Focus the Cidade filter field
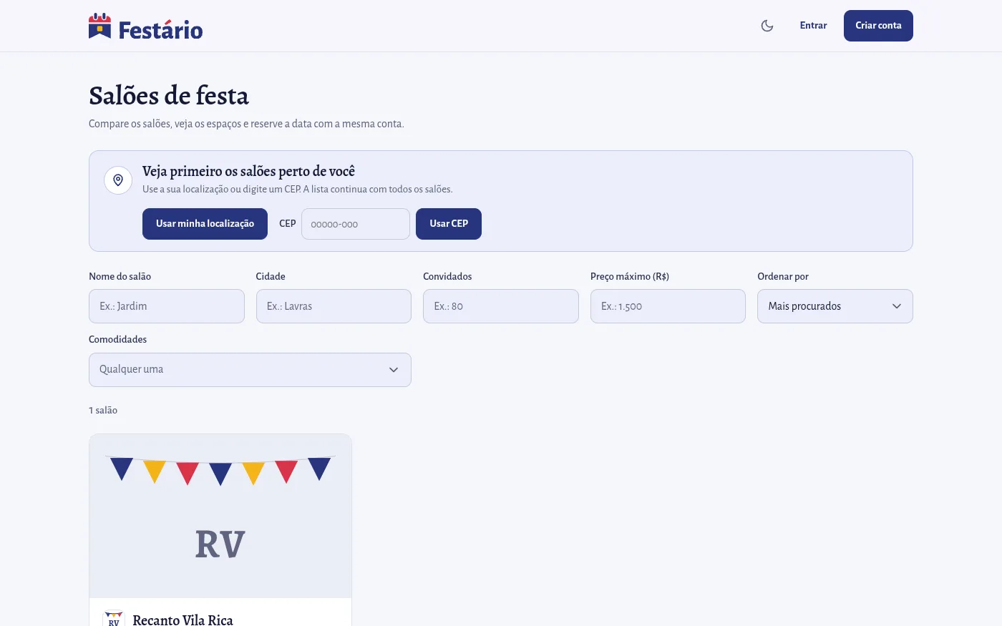Screen dimensions: 1002x626 coord(334,306)
